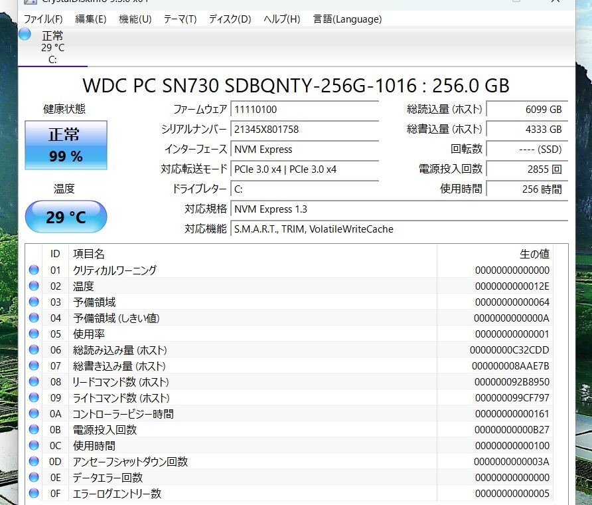This screenshot has height=505, width=592.
Task: Click the power on count value 2855 回
Action: tap(527, 169)
